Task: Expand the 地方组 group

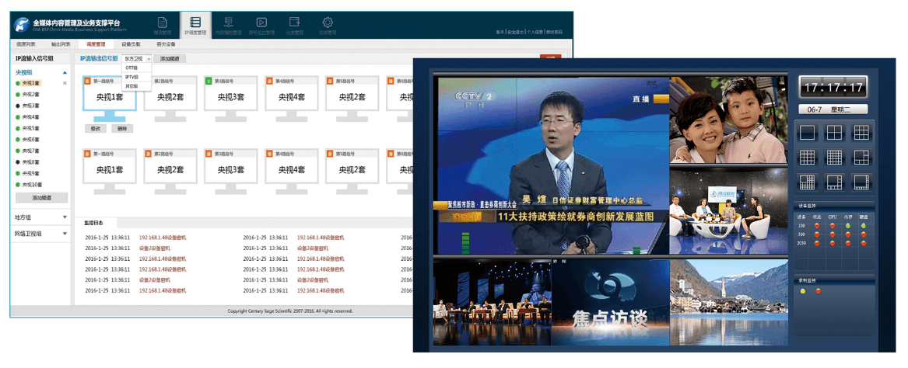Action: [x=65, y=217]
